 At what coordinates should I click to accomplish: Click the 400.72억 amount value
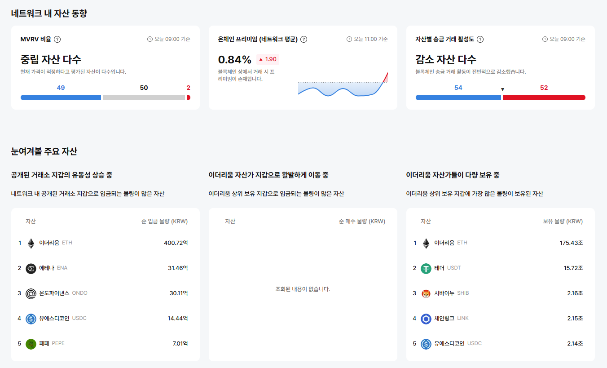point(176,243)
